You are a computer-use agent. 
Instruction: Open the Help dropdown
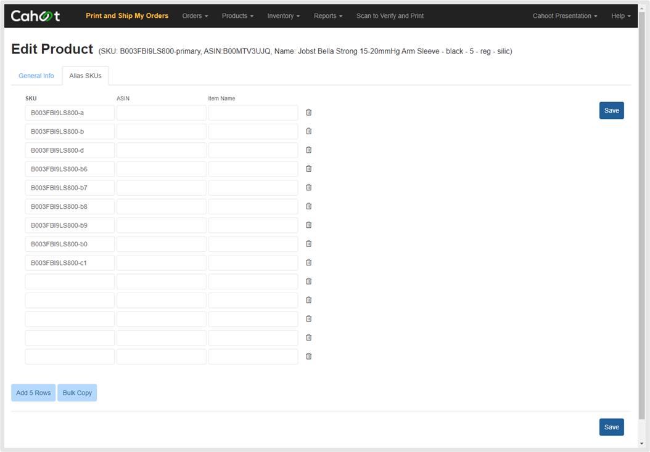coord(620,16)
